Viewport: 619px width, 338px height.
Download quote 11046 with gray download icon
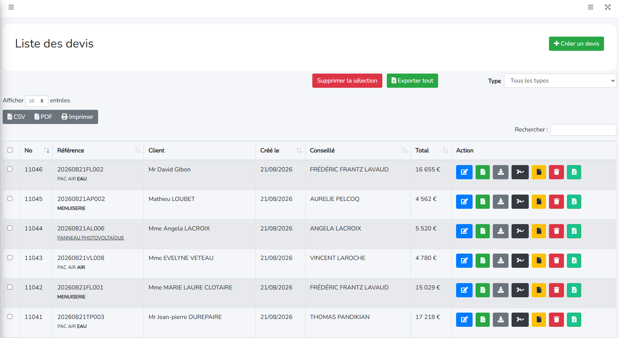pos(501,172)
